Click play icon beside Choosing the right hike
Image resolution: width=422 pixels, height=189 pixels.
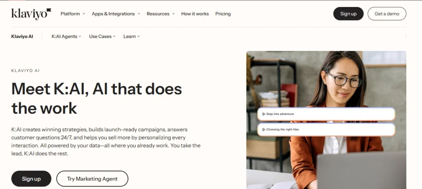tap(264, 129)
